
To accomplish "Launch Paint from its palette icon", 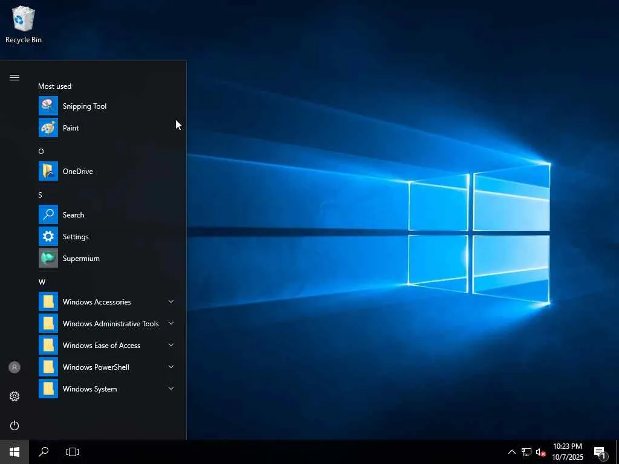I will 48,127.
